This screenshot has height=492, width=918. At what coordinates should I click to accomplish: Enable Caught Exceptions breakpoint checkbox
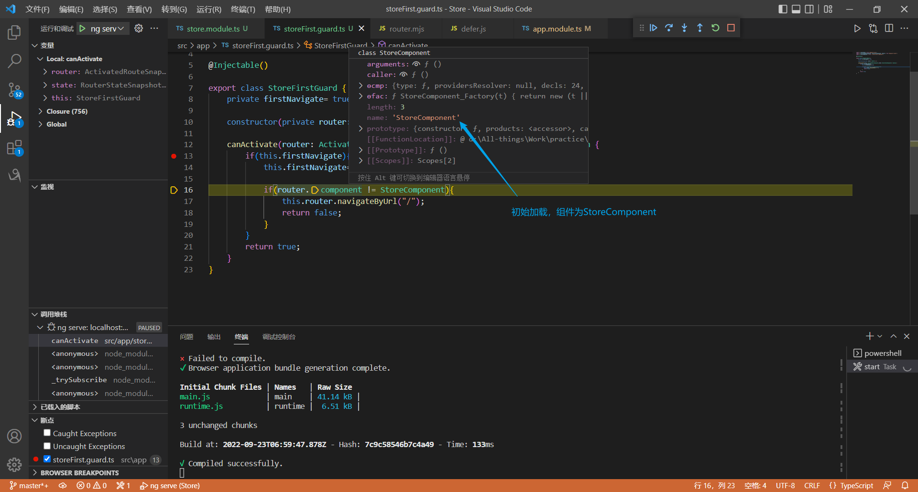tap(47, 433)
